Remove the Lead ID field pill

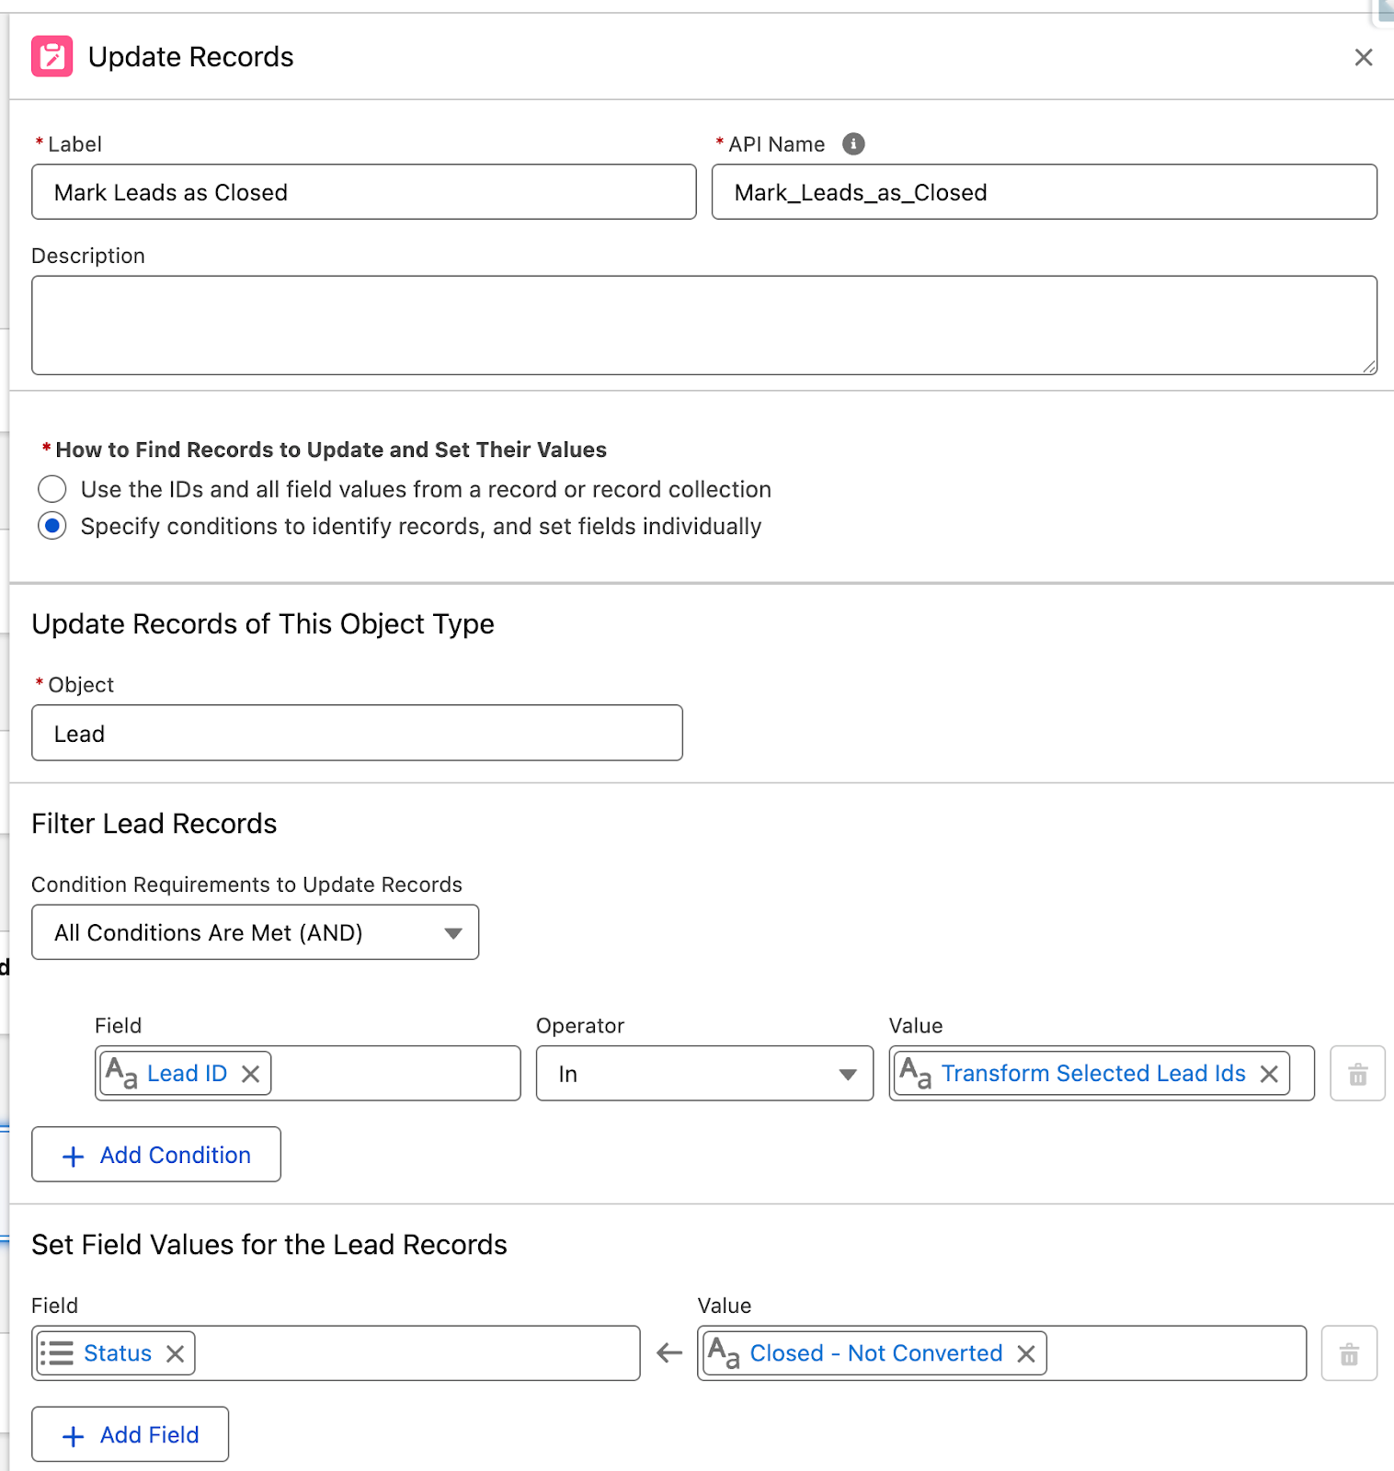tap(250, 1074)
